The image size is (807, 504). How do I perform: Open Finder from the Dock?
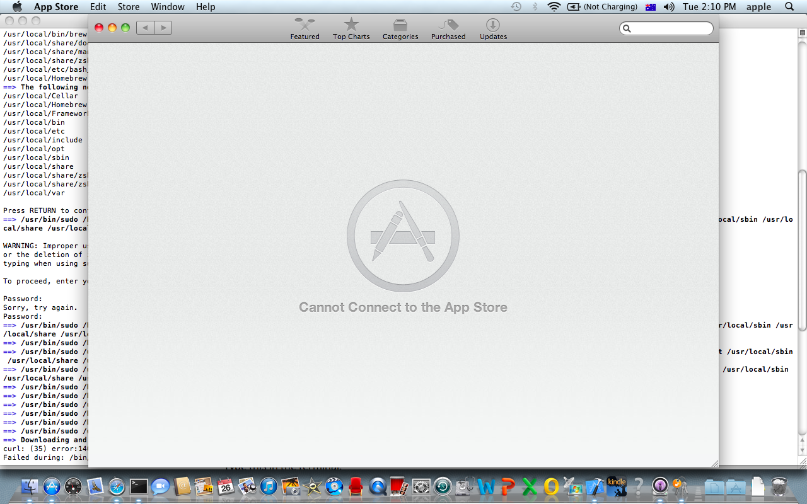(30, 486)
